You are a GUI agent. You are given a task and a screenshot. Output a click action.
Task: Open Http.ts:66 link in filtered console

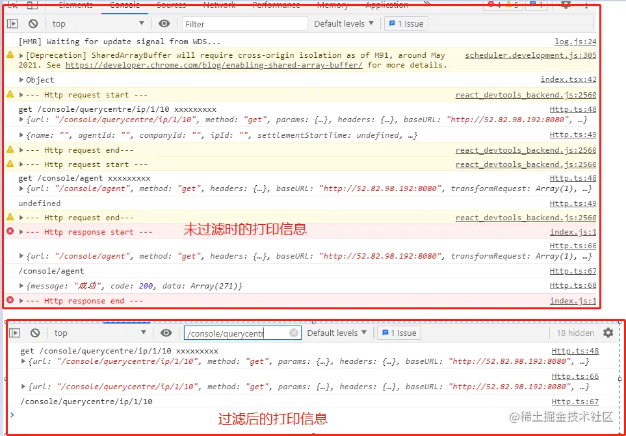click(575, 376)
